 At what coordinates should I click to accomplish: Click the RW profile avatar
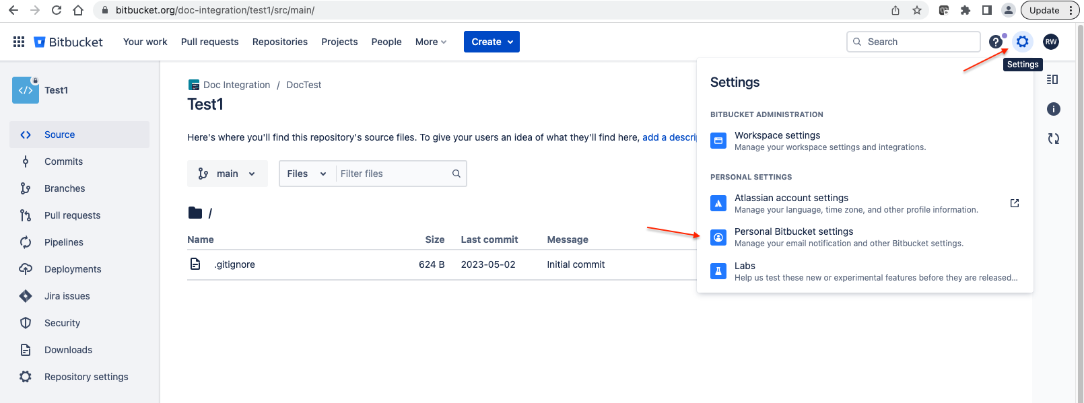pyautogui.click(x=1050, y=42)
